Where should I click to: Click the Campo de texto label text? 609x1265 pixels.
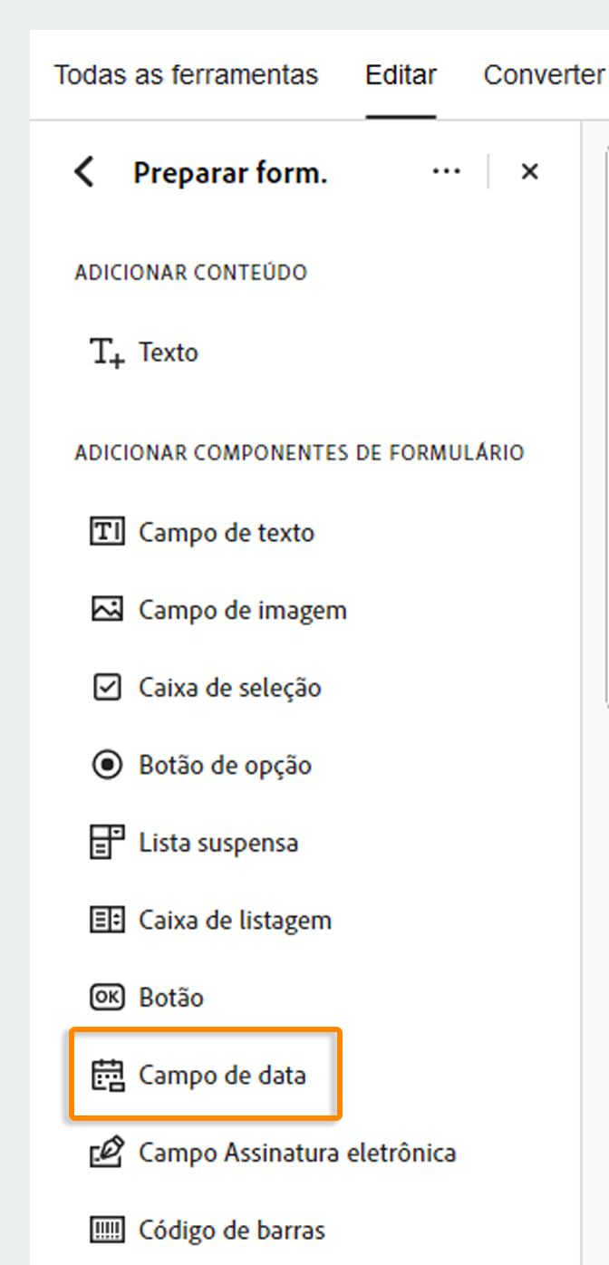tap(227, 532)
